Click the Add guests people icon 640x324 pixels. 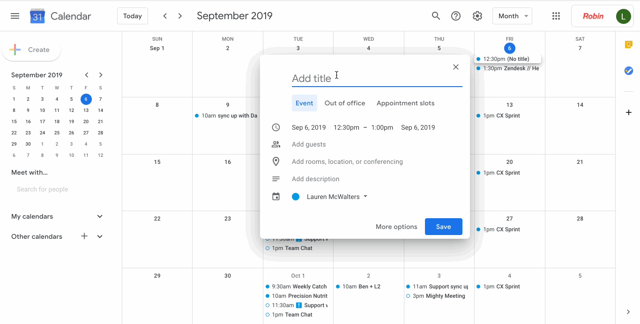(276, 144)
